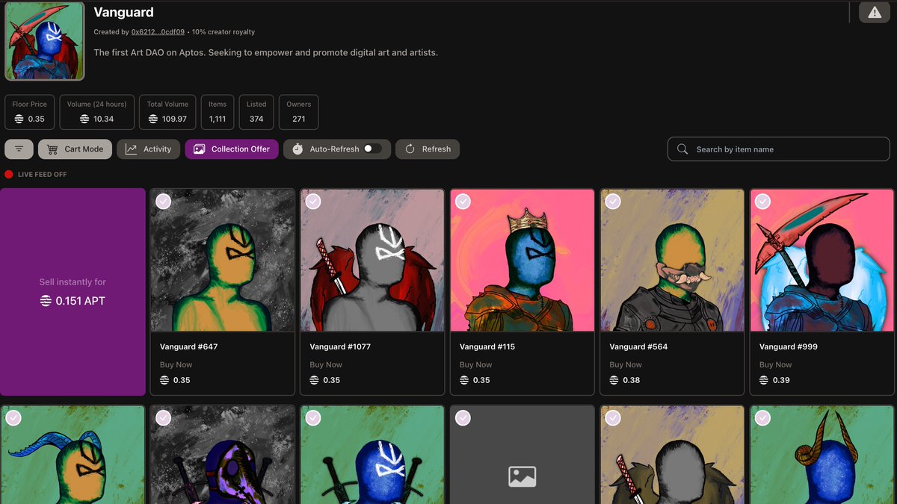Click the image placeholder icon

(522, 476)
